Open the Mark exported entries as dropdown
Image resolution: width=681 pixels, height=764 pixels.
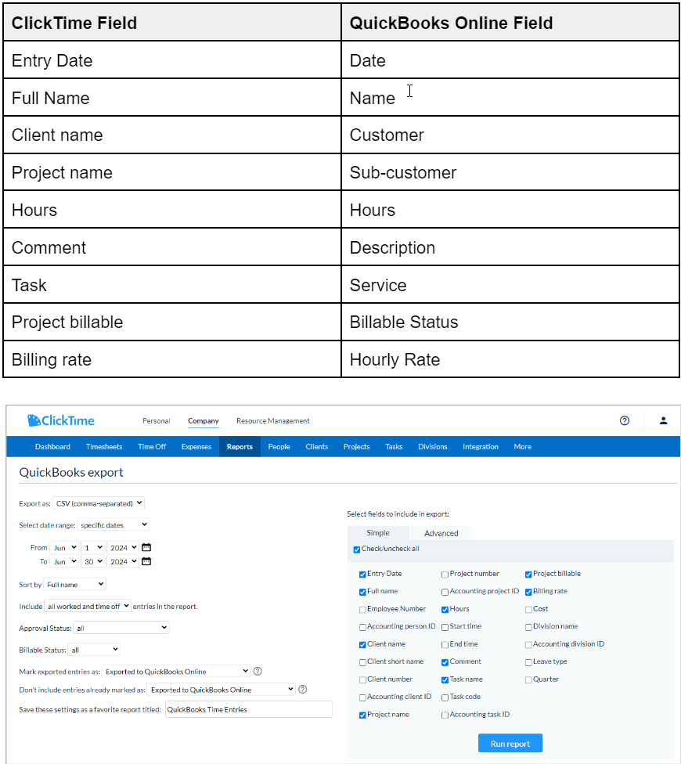[x=176, y=671]
